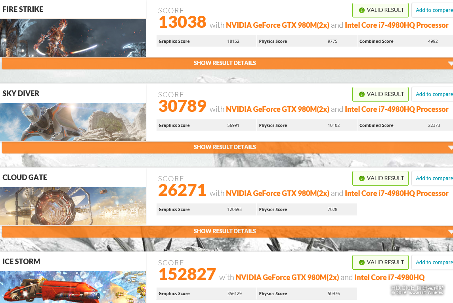
Task: Click the Sky Diver valid result info icon
Action: click(x=361, y=94)
